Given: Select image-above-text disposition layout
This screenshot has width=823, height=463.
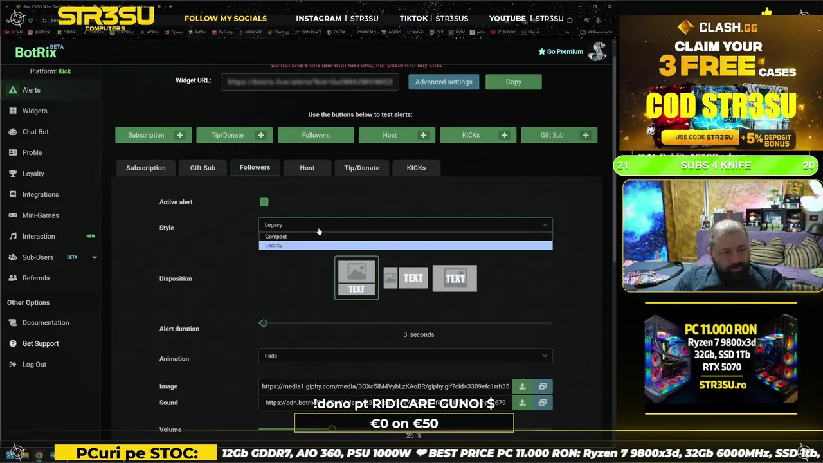Looking at the screenshot, I should (x=357, y=278).
